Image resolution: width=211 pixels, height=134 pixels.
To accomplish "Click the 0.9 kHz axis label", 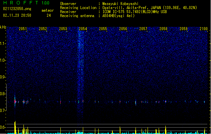I will tap(3, 77).
